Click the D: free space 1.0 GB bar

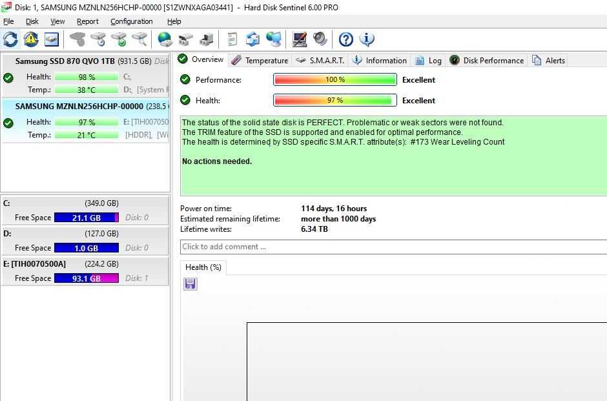coord(87,248)
